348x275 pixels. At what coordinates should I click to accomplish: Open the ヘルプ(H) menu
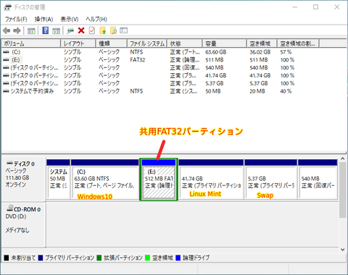pos(96,19)
